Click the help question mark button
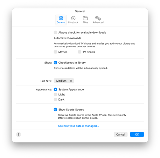 (19, 135)
